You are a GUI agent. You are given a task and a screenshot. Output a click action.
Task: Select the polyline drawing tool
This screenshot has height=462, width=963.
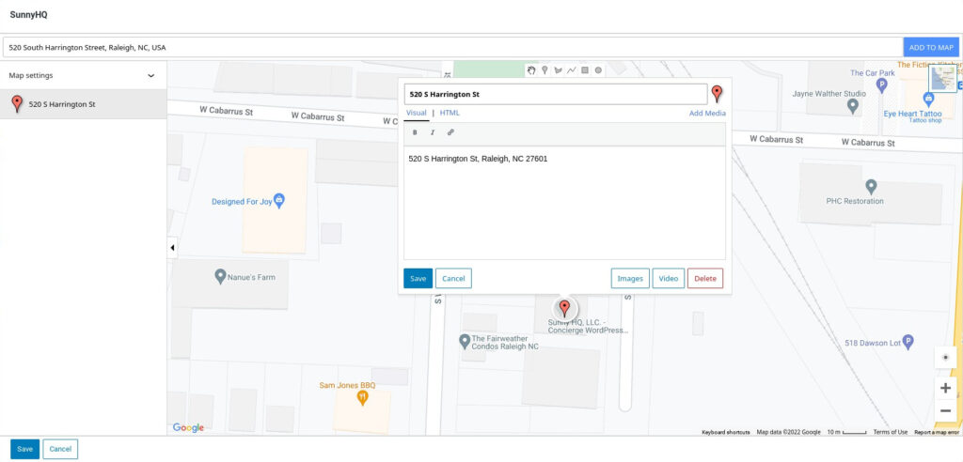coord(571,69)
